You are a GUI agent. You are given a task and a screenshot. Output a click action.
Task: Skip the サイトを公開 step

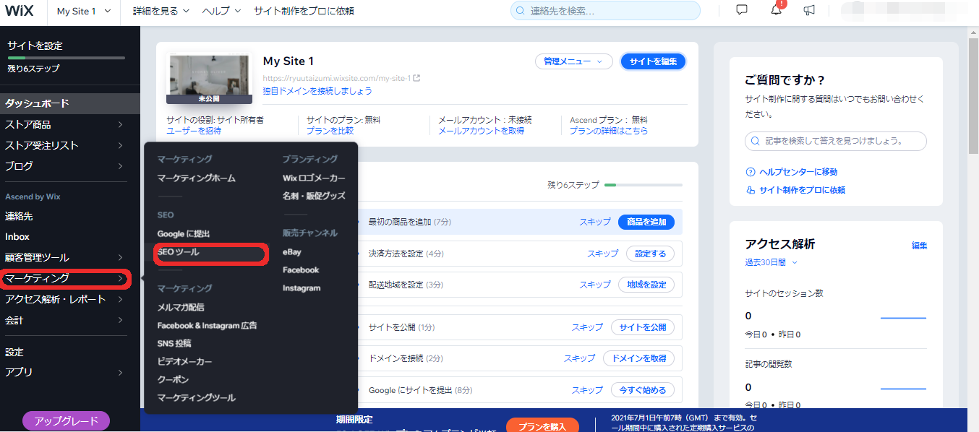tap(587, 327)
